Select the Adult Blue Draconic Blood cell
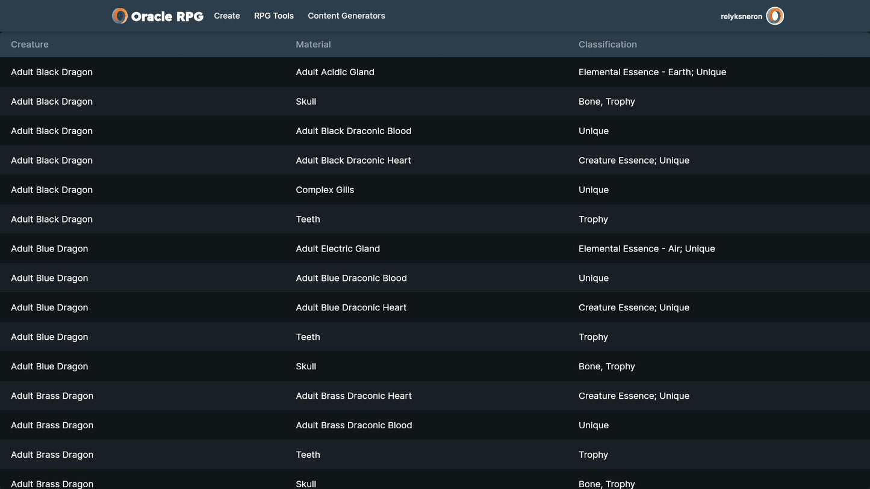 tap(351, 278)
